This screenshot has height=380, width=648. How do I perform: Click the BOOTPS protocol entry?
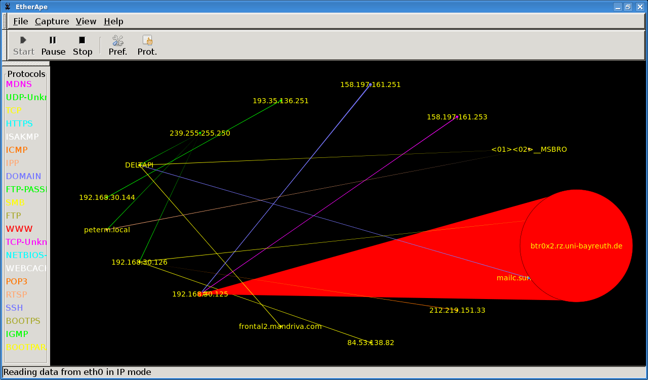(23, 321)
